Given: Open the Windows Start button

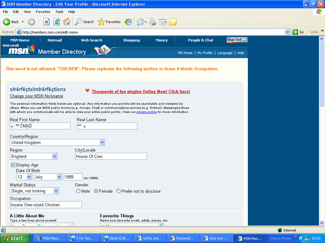Looking at the screenshot, I should coord(15,238).
